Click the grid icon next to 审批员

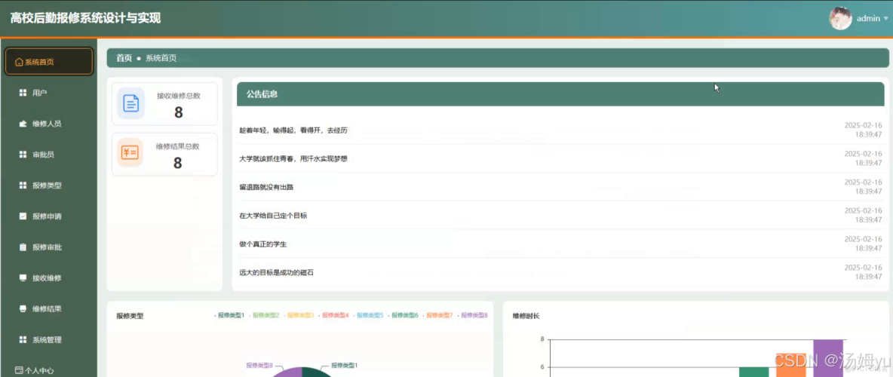coord(23,155)
